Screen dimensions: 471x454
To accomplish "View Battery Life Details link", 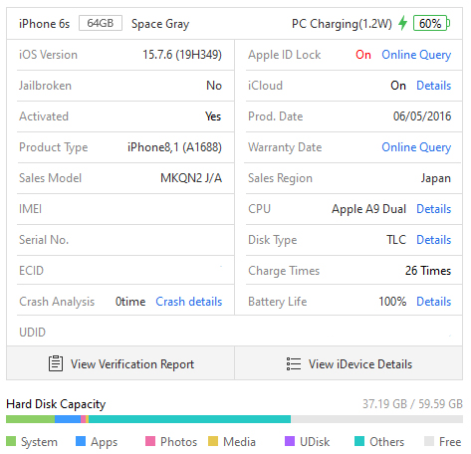I will point(434,302).
